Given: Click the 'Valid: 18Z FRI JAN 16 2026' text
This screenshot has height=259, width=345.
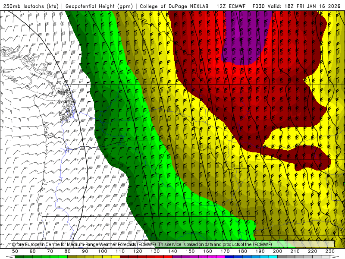Looking at the screenshot, I should (304, 6).
